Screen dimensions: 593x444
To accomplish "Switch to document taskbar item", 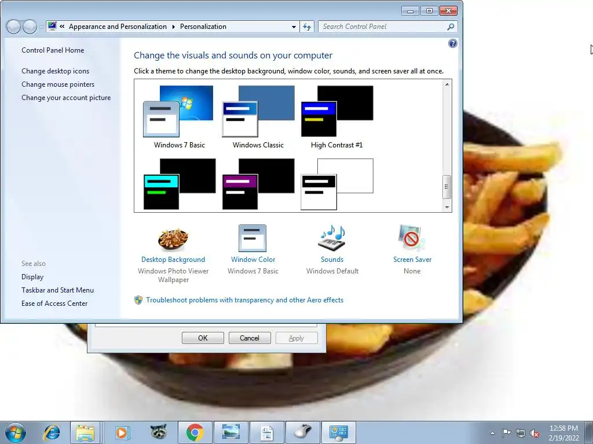I will pos(266,432).
